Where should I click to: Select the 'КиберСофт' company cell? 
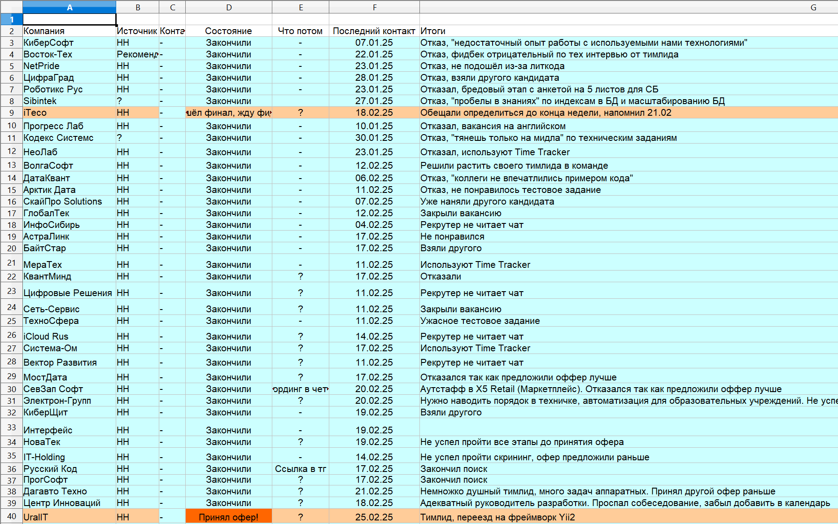(x=69, y=43)
